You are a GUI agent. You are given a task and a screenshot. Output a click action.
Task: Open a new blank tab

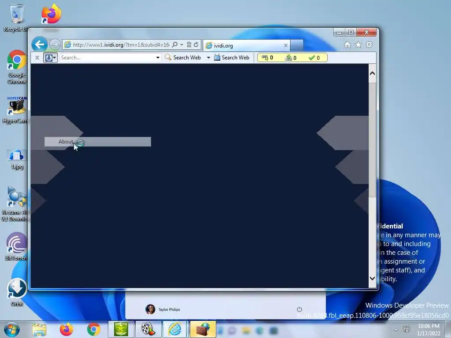(x=296, y=45)
